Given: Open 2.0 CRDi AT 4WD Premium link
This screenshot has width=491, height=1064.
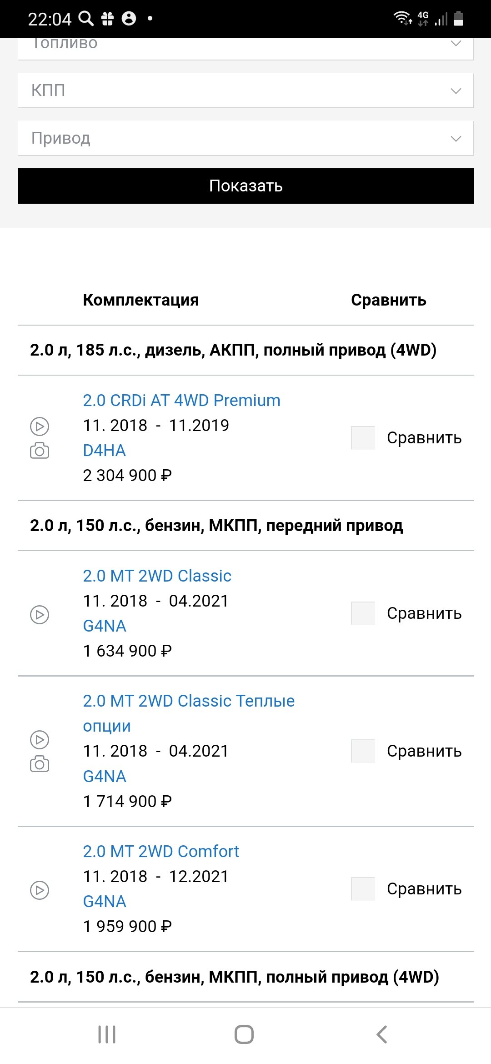Looking at the screenshot, I should click(181, 401).
